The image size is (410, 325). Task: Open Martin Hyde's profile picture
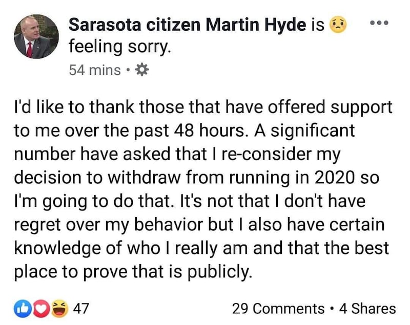click(36, 36)
